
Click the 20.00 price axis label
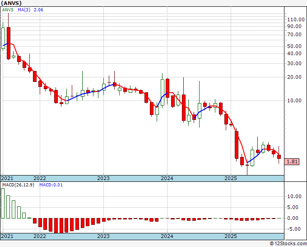coord(294,77)
